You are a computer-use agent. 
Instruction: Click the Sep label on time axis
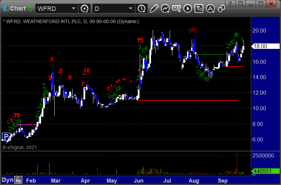point(223,181)
